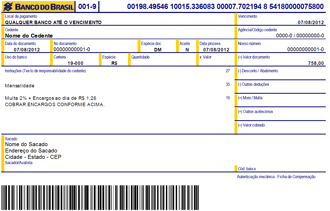The height and width of the screenshot is (211, 330).
Task: Select the "DM" document type value
Action: [x=158, y=50]
